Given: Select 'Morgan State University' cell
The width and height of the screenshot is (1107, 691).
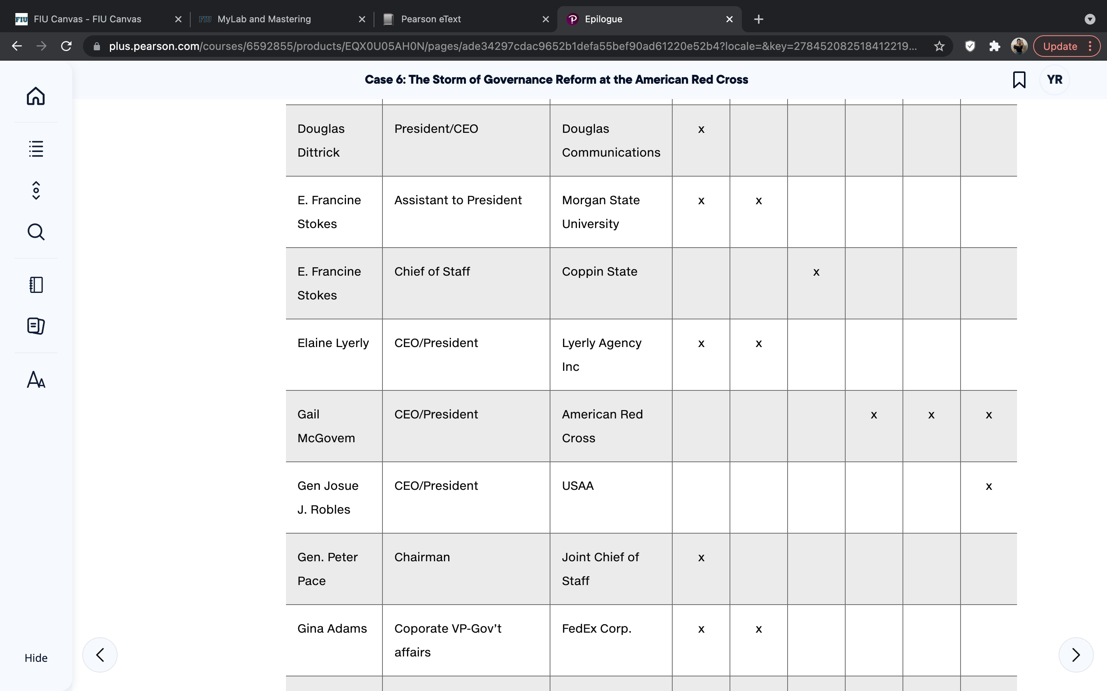Looking at the screenshot, I should (x=611, y=212).
